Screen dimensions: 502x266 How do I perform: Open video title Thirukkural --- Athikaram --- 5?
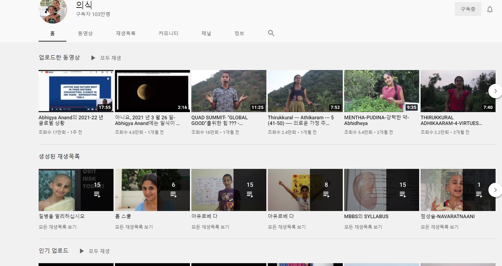coord(301,120)
